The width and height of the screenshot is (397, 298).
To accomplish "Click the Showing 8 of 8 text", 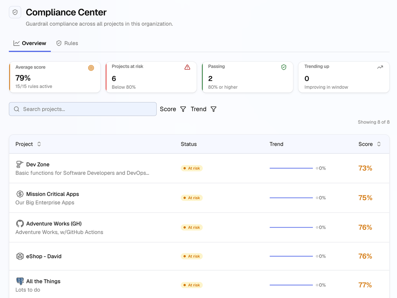I will coord(374,122).
